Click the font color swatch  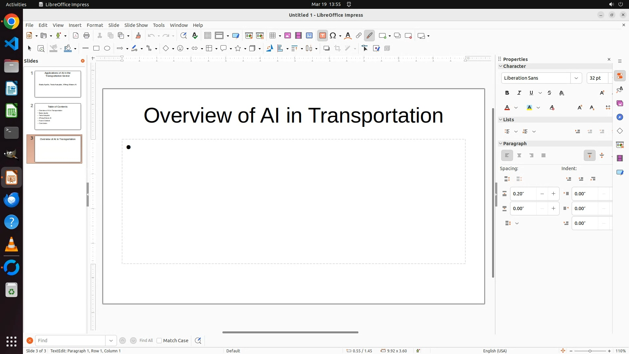tap(507, 108)
